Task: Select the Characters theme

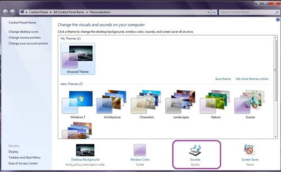Action: (x=147, y=105)
